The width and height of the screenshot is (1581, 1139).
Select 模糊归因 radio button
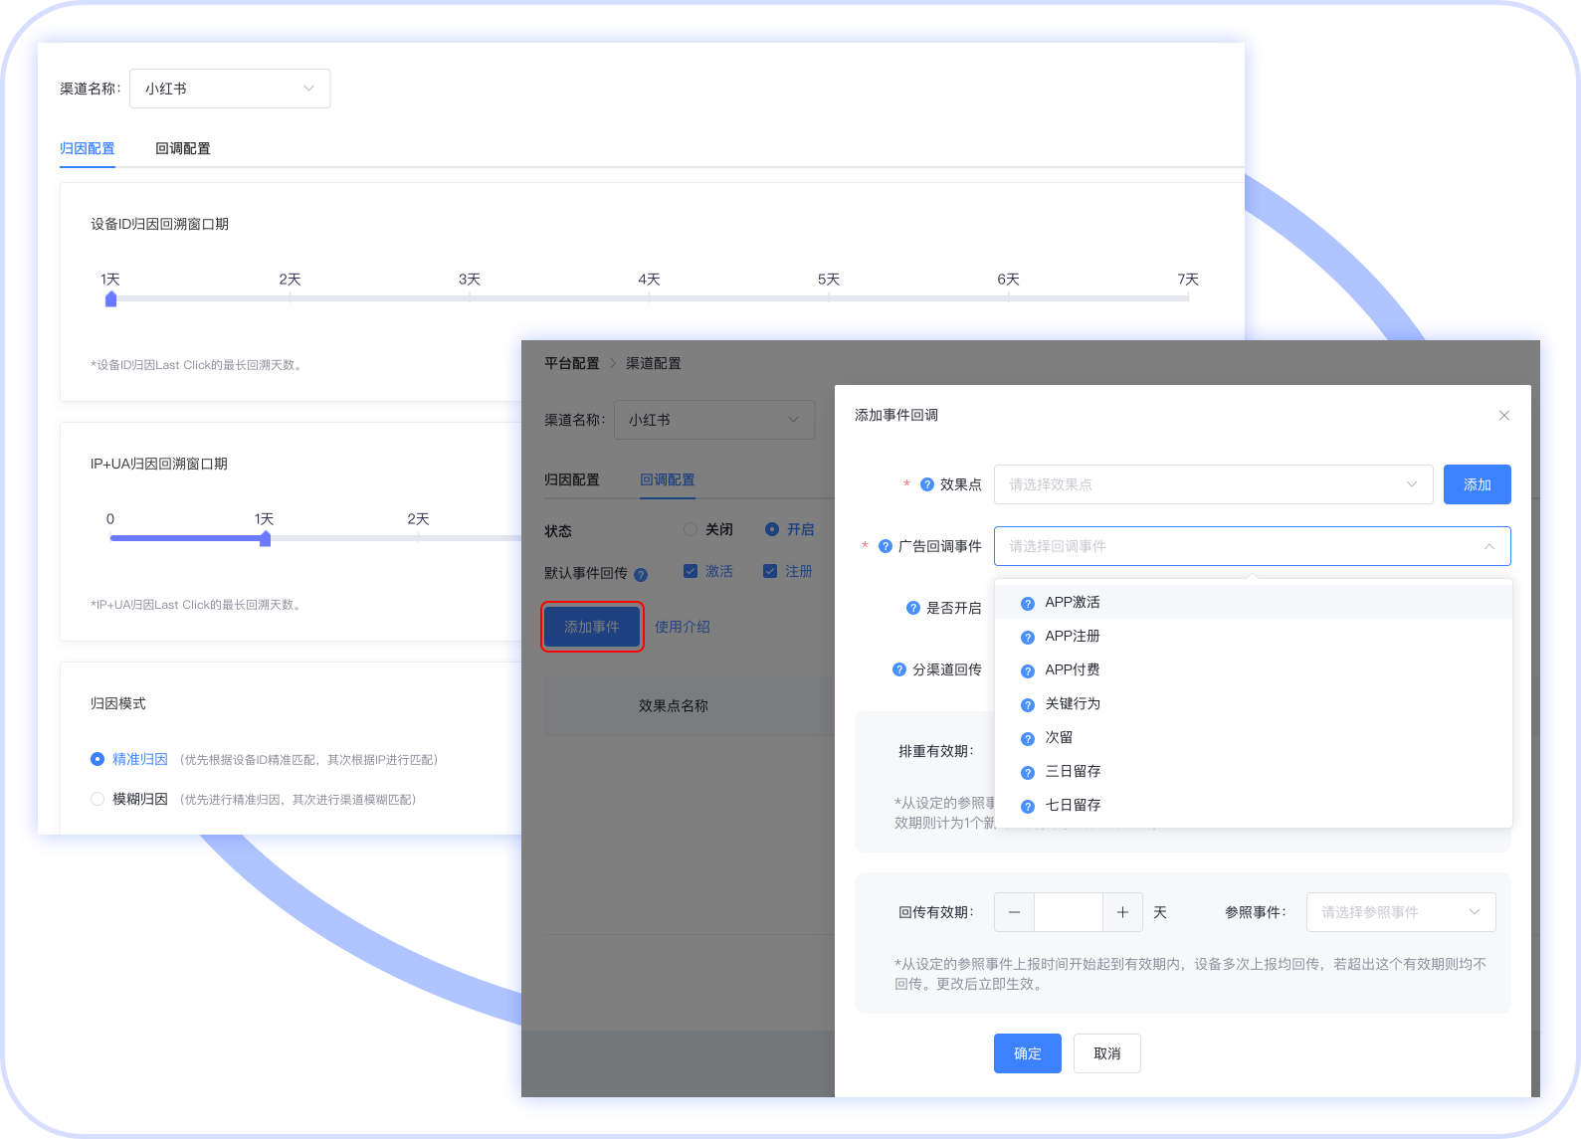click(98, 799)
